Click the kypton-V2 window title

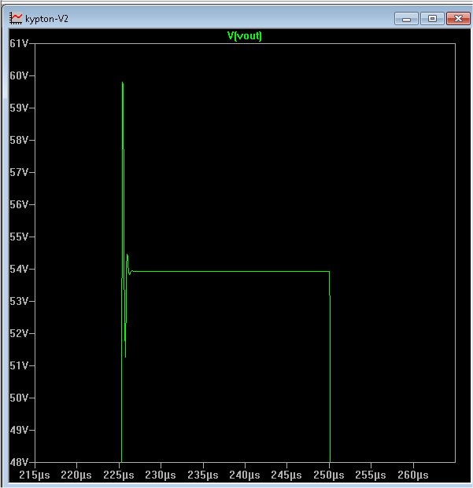pos(46,19)
